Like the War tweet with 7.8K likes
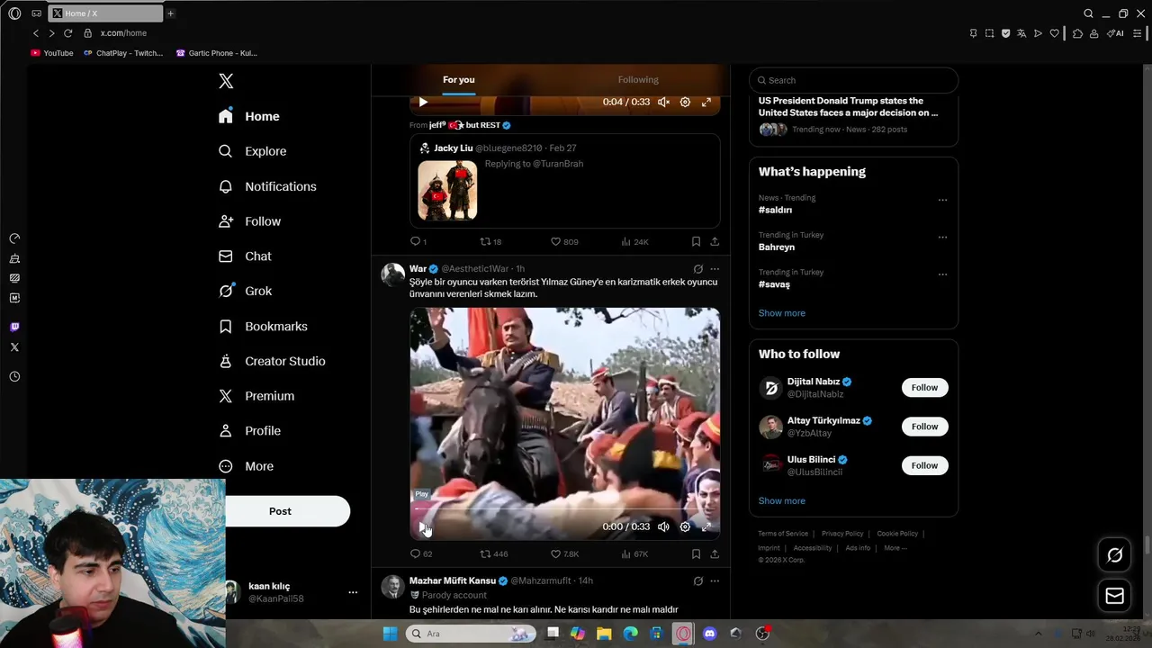 (x=564, y=553)
